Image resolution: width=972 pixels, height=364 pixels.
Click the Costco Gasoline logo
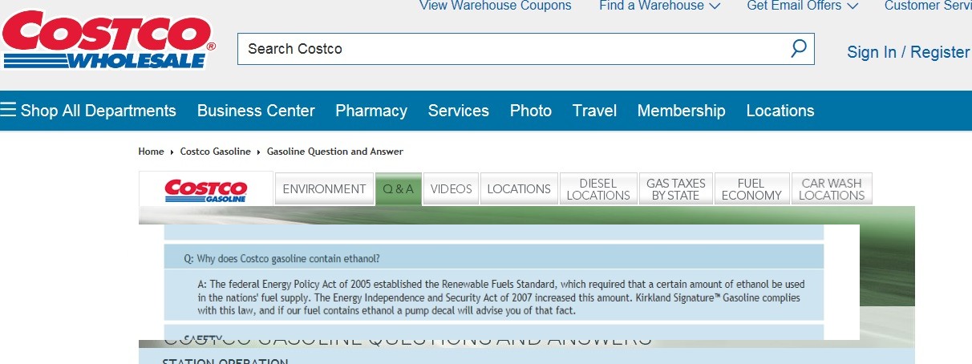pos(206,190)
